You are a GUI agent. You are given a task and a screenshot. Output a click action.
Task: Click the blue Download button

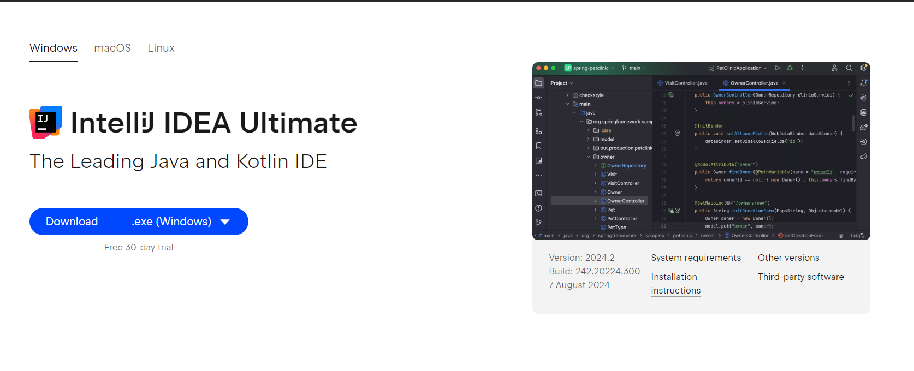[72, 222]
